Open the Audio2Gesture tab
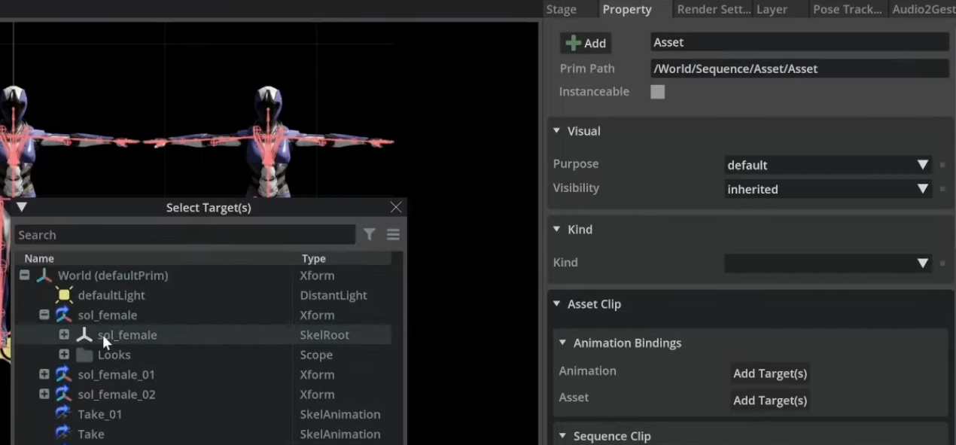The image size is (956, 445). 924,9
